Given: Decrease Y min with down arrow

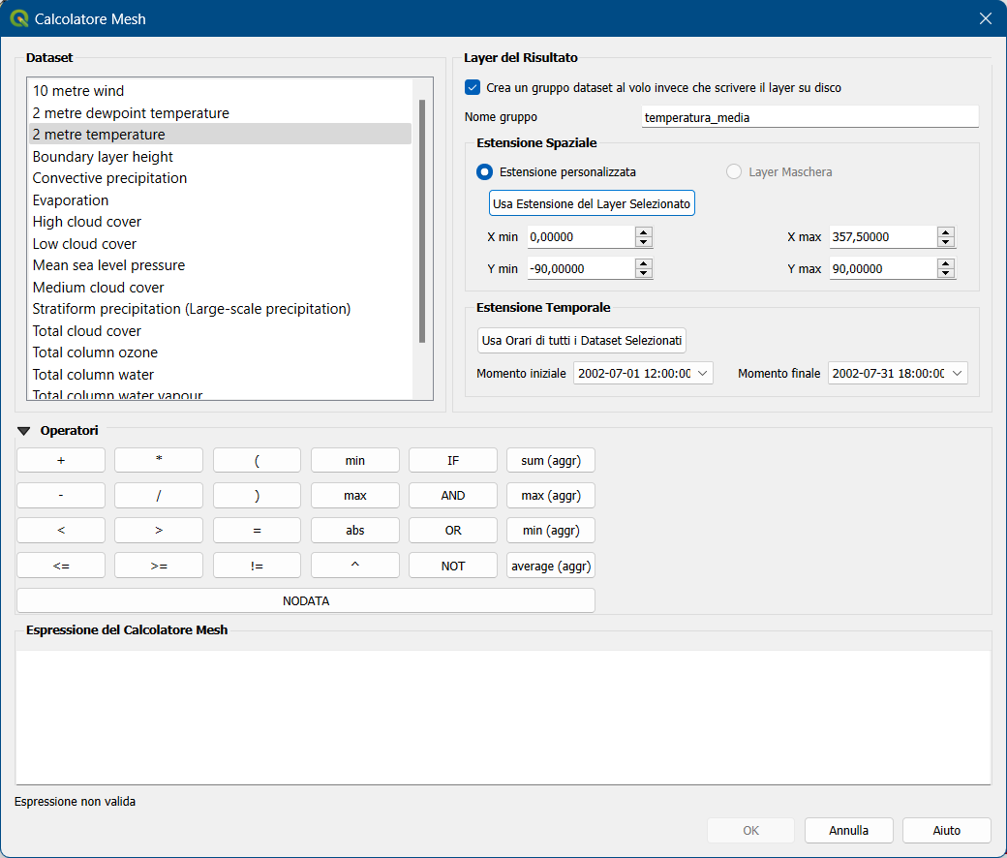Looking at the screenshot, I should pos(644,274).
